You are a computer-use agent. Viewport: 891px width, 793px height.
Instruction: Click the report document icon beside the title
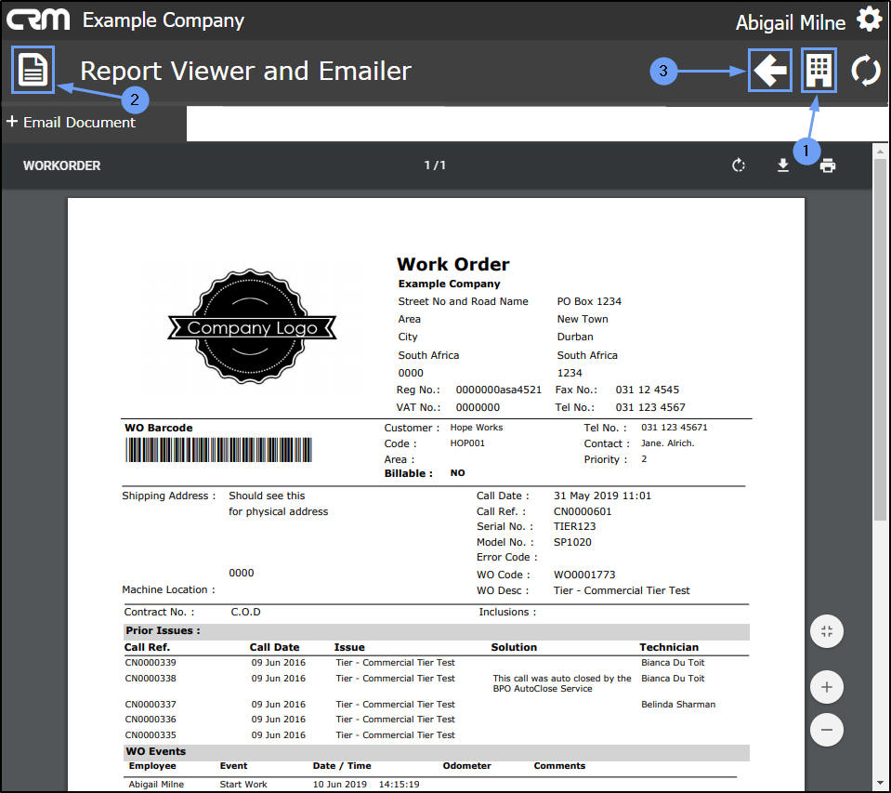(x=33, y=70)
